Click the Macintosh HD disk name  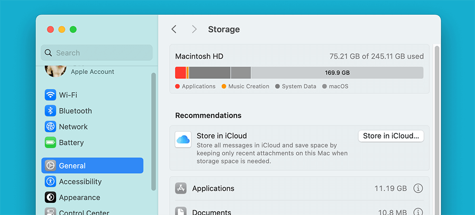199,56
